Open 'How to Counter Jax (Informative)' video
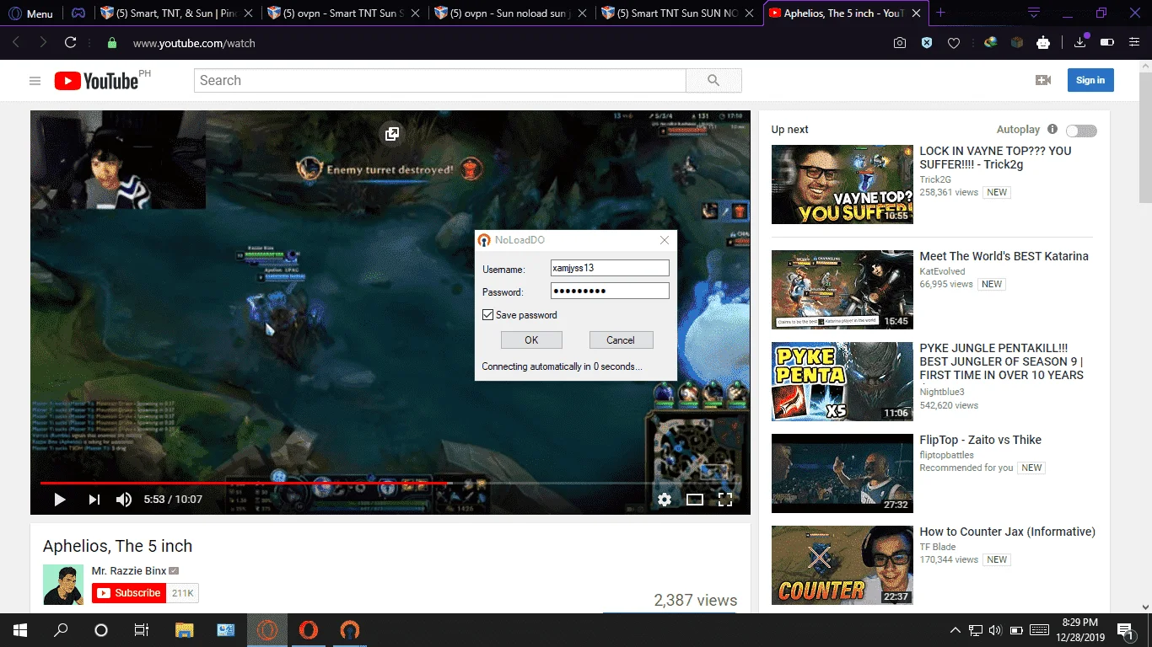The height and width of the screenshot is (647, 1152). point(1007,532)
